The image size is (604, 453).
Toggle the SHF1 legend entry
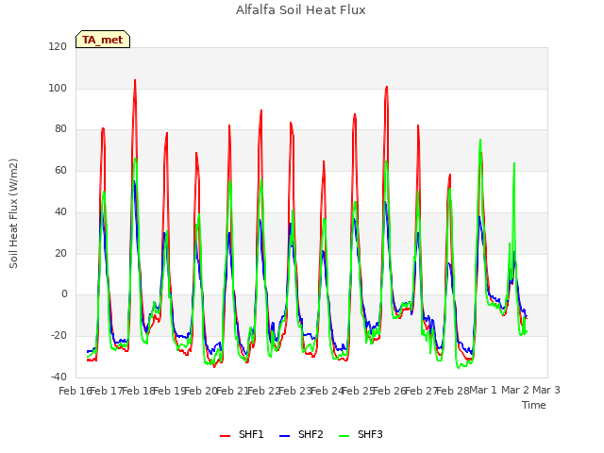tap(242, 434)
